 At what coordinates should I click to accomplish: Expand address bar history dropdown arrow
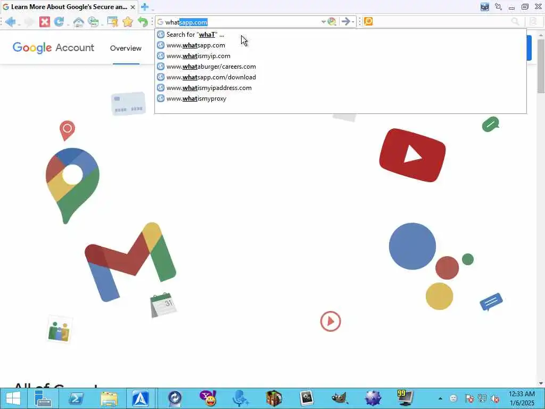coord(323,22)
